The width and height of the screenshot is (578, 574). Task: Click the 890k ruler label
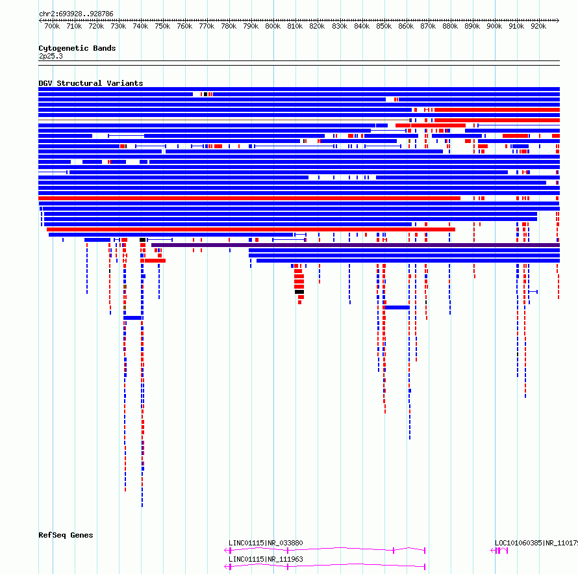pos(472,26)
